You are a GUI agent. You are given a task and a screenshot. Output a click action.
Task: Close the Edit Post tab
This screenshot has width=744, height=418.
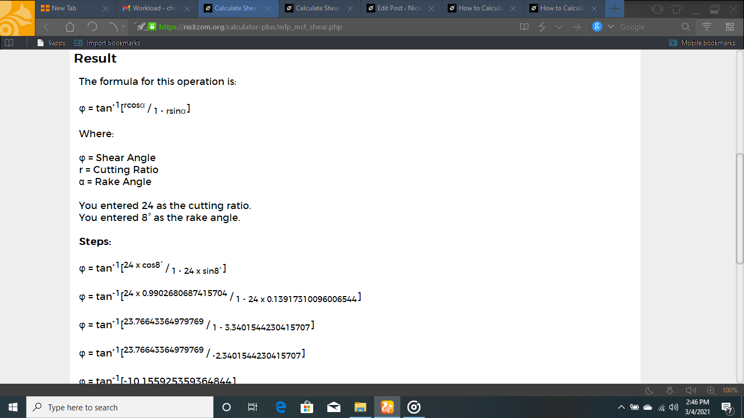point(431,9)
